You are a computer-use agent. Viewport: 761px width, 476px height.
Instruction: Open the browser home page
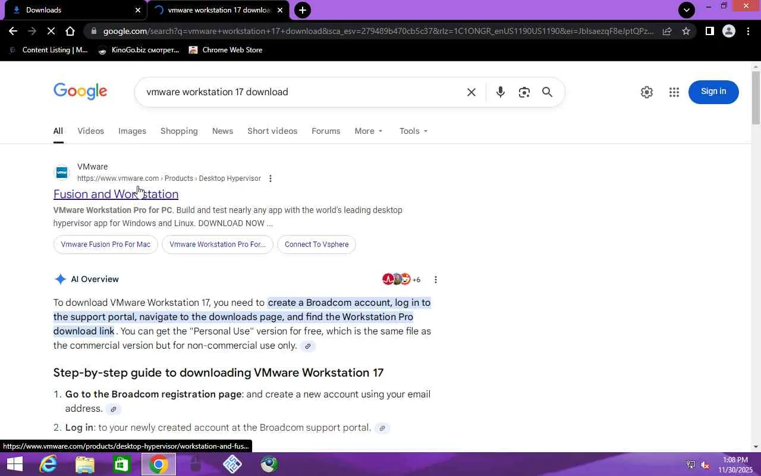pos(70,31)
